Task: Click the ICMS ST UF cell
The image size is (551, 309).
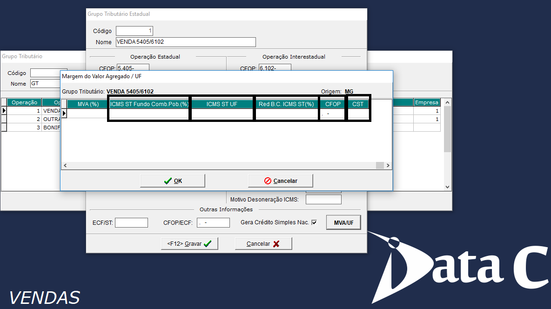Action: click(x=222, y=113)
